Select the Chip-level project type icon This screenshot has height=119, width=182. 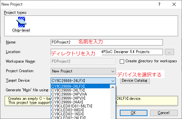point(21,24)
